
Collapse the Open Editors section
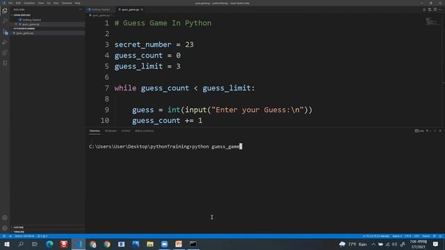pyautogui.click(x=48, y=15)
